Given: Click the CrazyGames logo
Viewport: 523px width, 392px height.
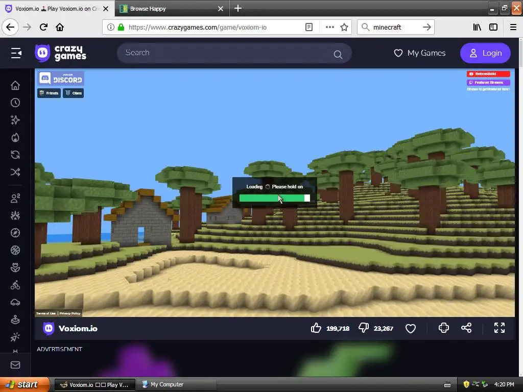Looking at the screenshot, I should pos(60,53).
